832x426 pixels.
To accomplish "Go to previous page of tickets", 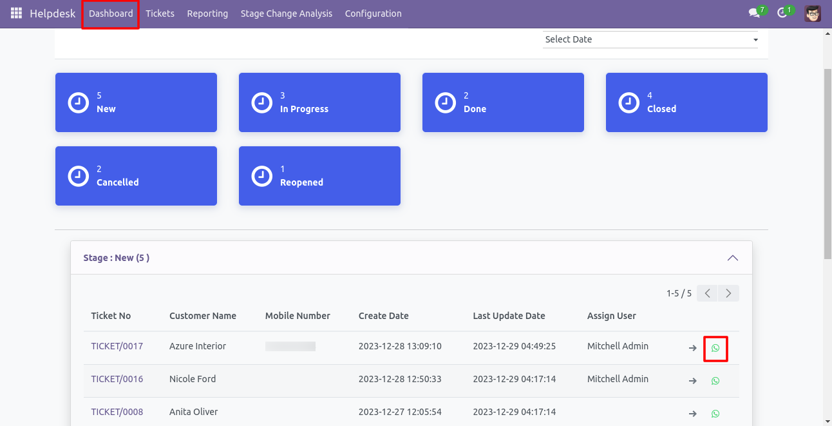I will click(707, 293).
